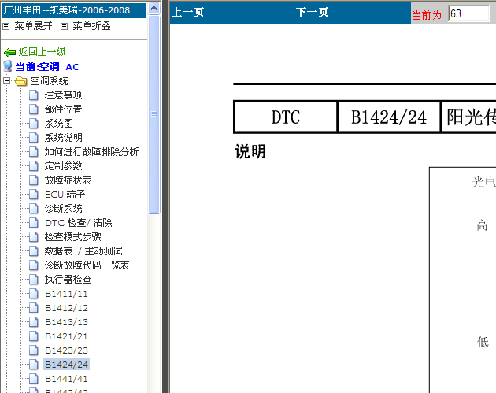Click document icon beside B1424/24
Viewport: 496px width, 393px height.
tap(34, 365)
